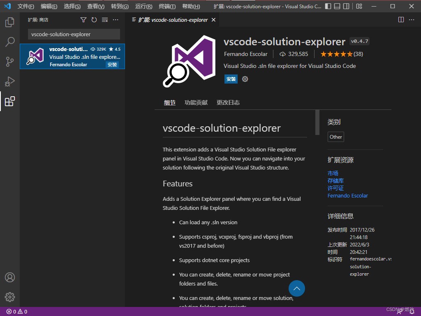Select the Extensions view icon

tap(10, 101)
